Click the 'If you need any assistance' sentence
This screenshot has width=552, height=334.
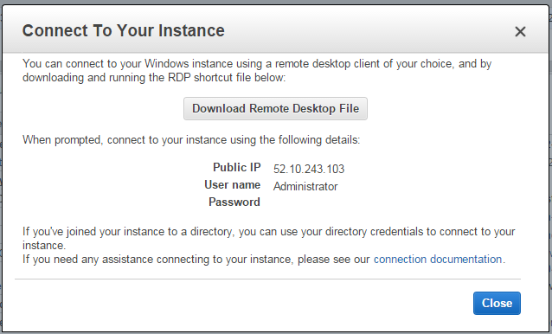(x=264, y=260)
